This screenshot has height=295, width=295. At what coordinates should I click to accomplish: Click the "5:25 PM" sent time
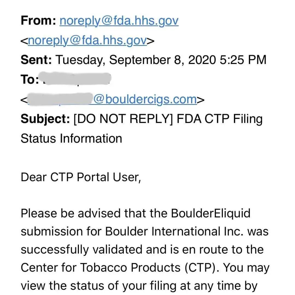click(243, 60)
